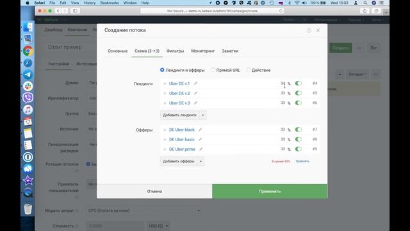Viewport: 410px width, 231px height.
Task: Expand the Добавить лендинги dropdown arrow
Action: [x=202, y=115]
